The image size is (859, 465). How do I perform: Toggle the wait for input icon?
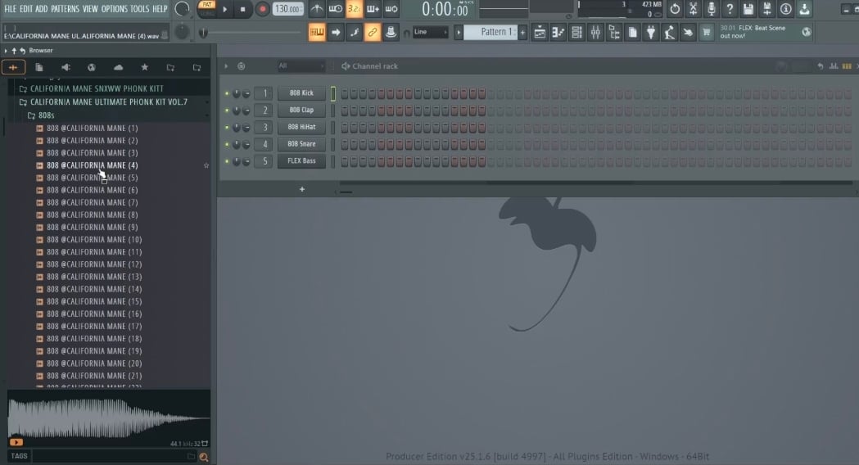336,9
